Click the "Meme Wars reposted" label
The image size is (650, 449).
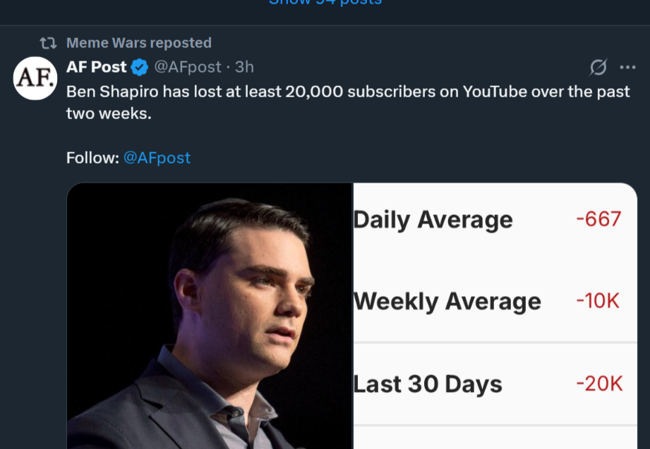click(139, 43)
